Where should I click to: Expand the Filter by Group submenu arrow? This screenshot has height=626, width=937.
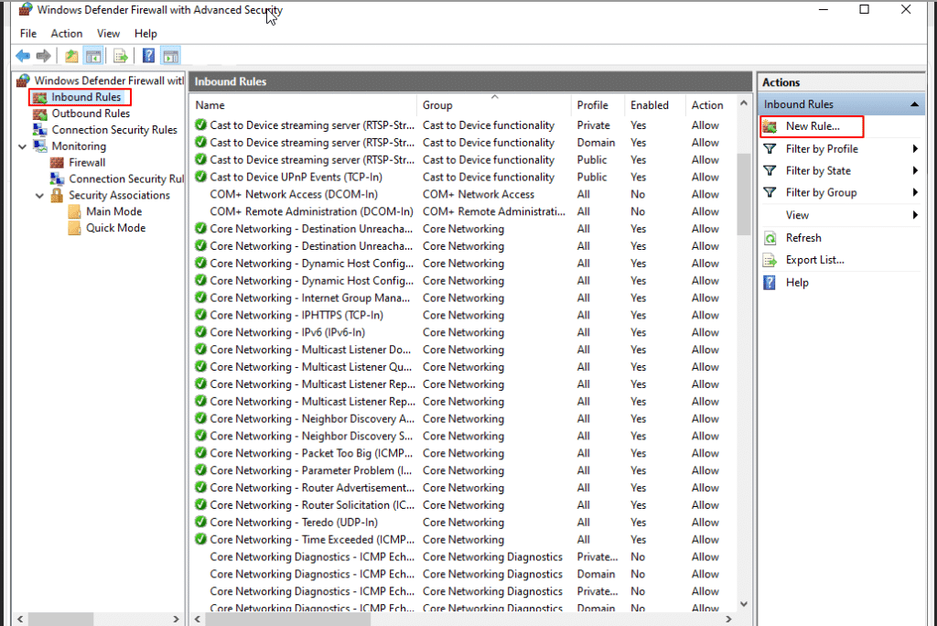[x=915, y=193]
